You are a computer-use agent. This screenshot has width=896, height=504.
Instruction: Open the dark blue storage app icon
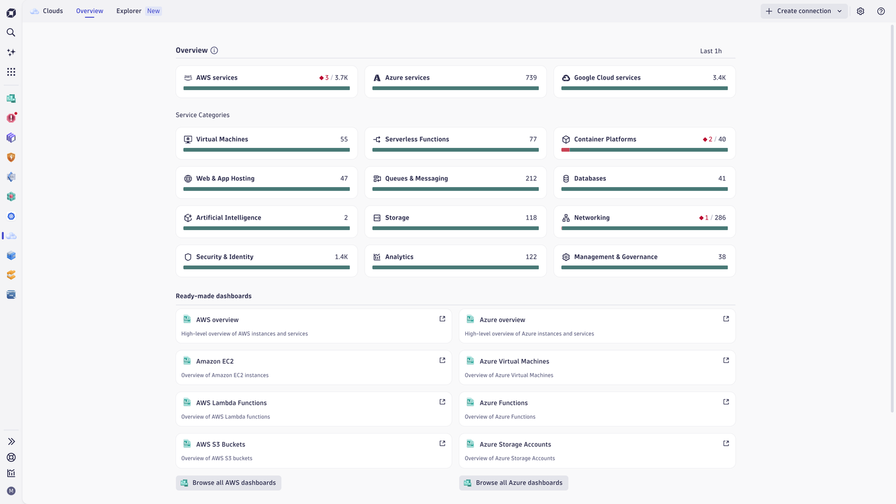coord(11,295)
